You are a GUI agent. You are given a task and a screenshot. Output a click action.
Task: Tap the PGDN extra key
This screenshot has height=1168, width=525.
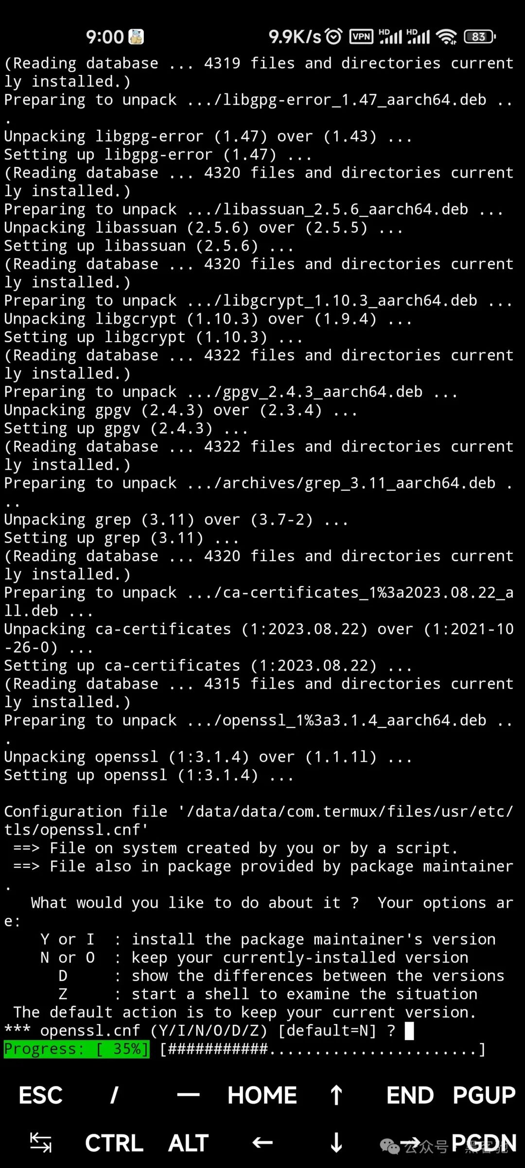484,1143
